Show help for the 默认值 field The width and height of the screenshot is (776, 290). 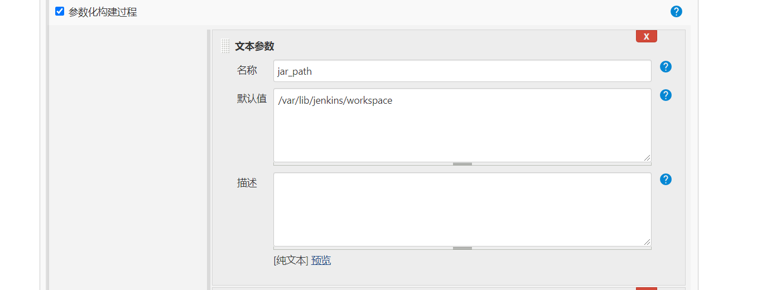pos(666,95)
